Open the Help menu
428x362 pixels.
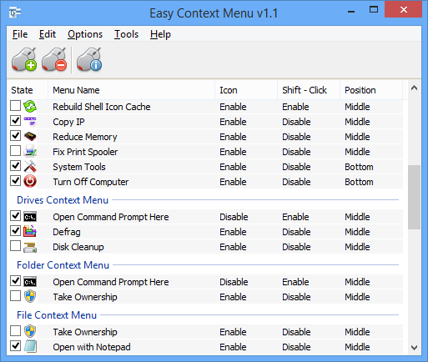160,34
